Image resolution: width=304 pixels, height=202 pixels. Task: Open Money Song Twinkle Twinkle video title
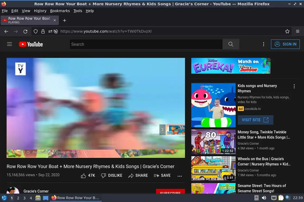coord(264,135)
